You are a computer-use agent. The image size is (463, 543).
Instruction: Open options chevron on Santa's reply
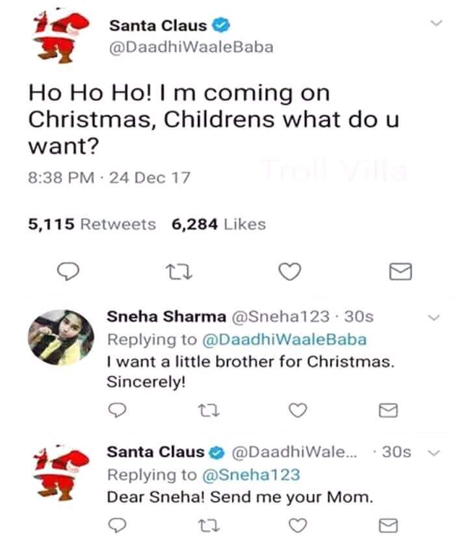coord(436,452)
